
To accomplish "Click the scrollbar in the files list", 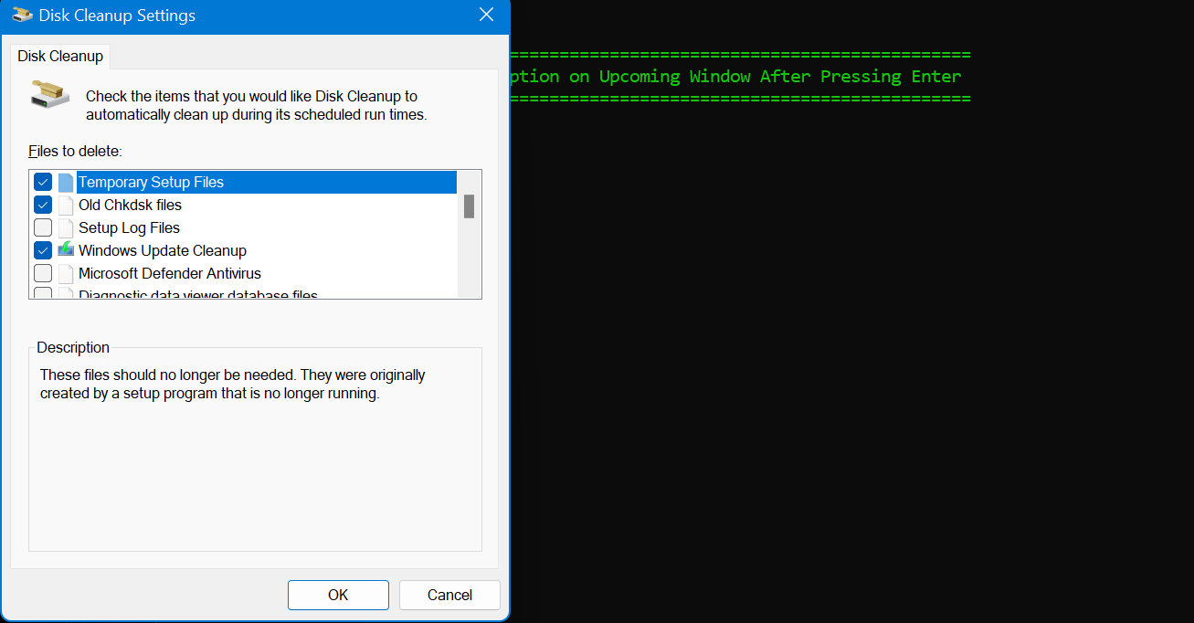I will (x=470, y=208).
